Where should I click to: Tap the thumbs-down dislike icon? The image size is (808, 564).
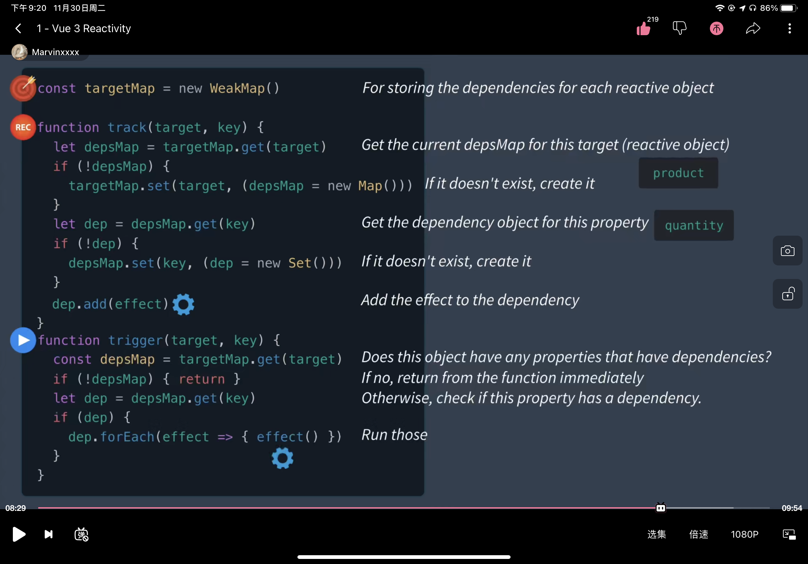(x=679, y=28)
